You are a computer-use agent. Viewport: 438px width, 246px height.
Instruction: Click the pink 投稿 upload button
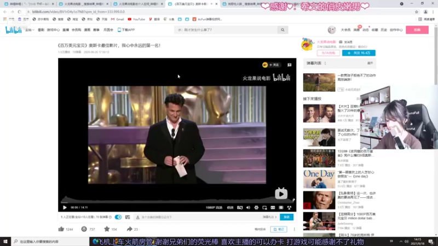[417, 30]
